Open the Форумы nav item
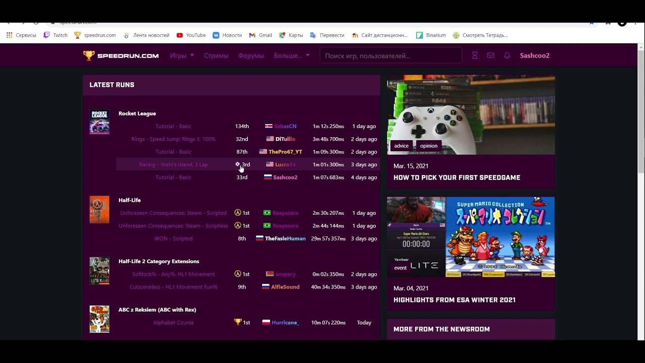The image size is (645, 363). tap(251, 55)
